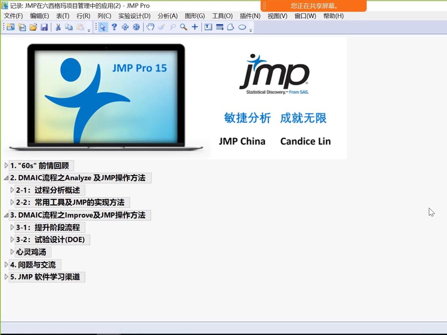Click the New Data Table toolbar icon

pyautogui.click(x=10, y=27)
